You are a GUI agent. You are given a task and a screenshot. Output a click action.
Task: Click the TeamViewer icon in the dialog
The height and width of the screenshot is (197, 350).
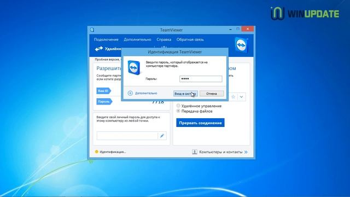[x=134, y=67]
